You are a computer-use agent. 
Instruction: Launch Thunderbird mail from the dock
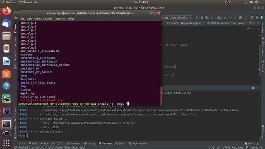click(7, 24)
